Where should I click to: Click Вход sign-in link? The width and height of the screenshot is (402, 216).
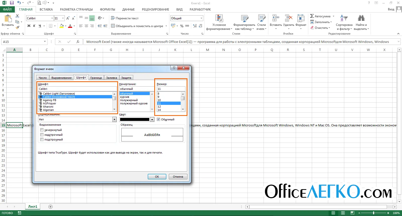coord(391,9)
